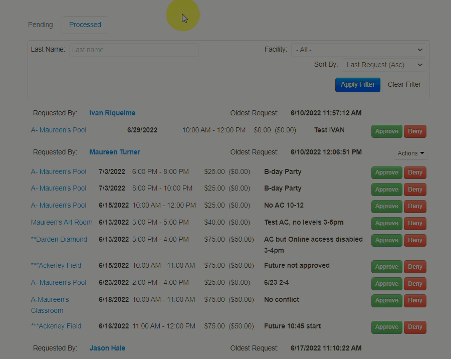Open Actions dropdown for Maureen Turner
The height and width of the screenshot is (359, 451).
click(410, 153)
